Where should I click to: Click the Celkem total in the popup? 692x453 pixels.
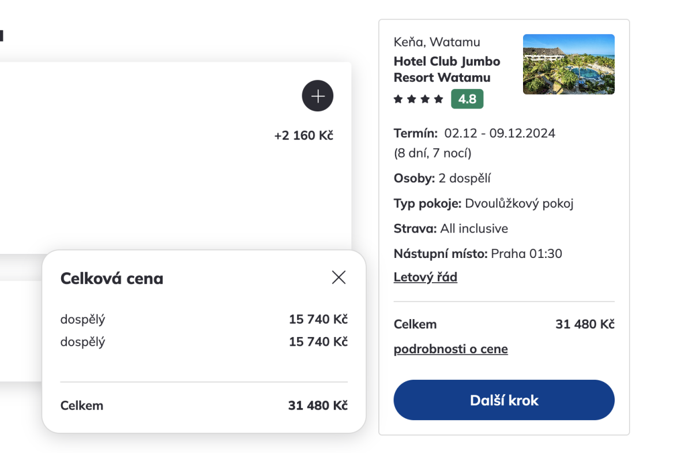(204, 406)
